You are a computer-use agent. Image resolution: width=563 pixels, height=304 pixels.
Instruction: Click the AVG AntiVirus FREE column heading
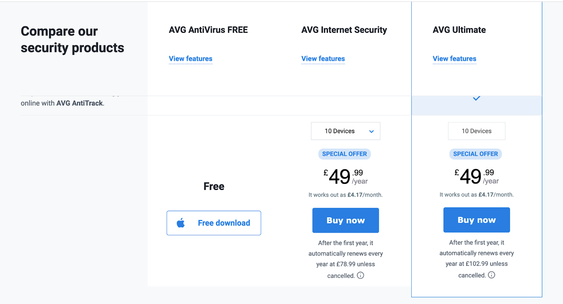208,30
